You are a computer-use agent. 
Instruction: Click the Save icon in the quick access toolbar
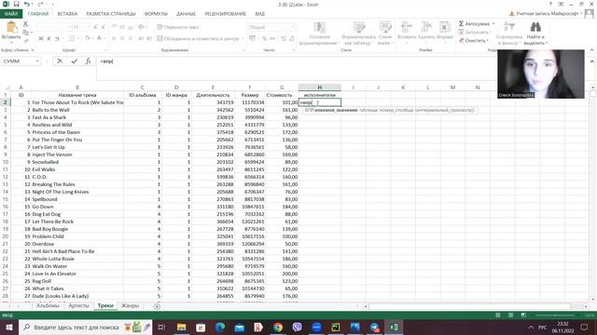[x=16, y=4]
